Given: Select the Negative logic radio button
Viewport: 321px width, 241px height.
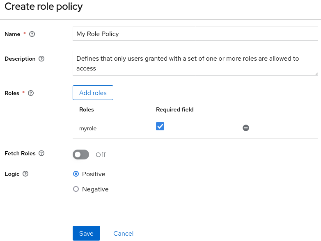Looking at the screenshot, I should (76, 189).
